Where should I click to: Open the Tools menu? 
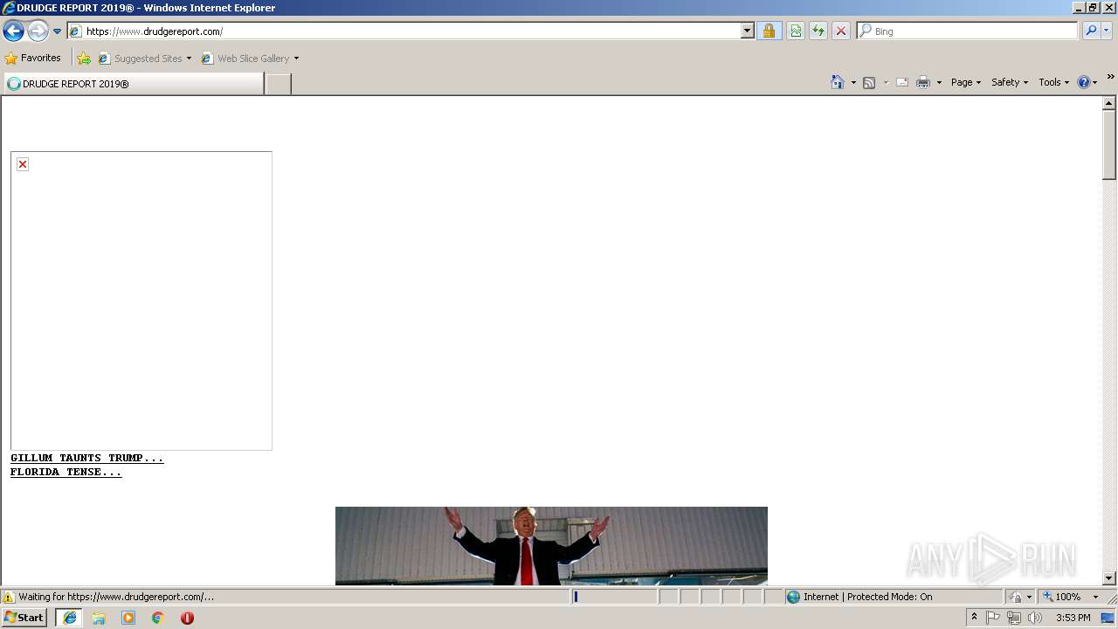point(1053,82)
